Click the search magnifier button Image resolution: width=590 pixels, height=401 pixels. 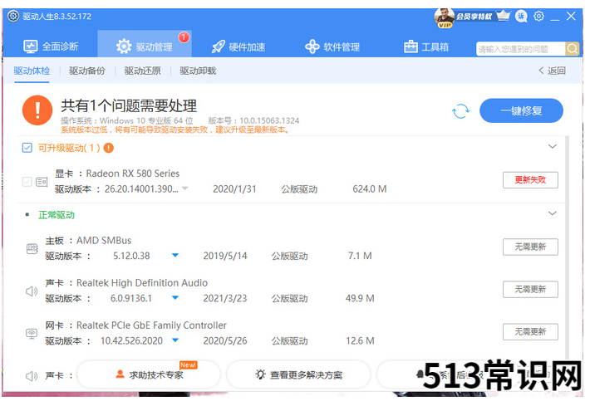click(x=572, y=48)
